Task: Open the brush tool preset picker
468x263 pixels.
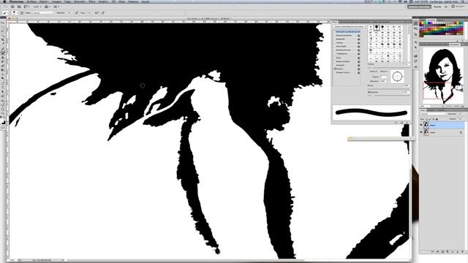Action: [5, 13]
